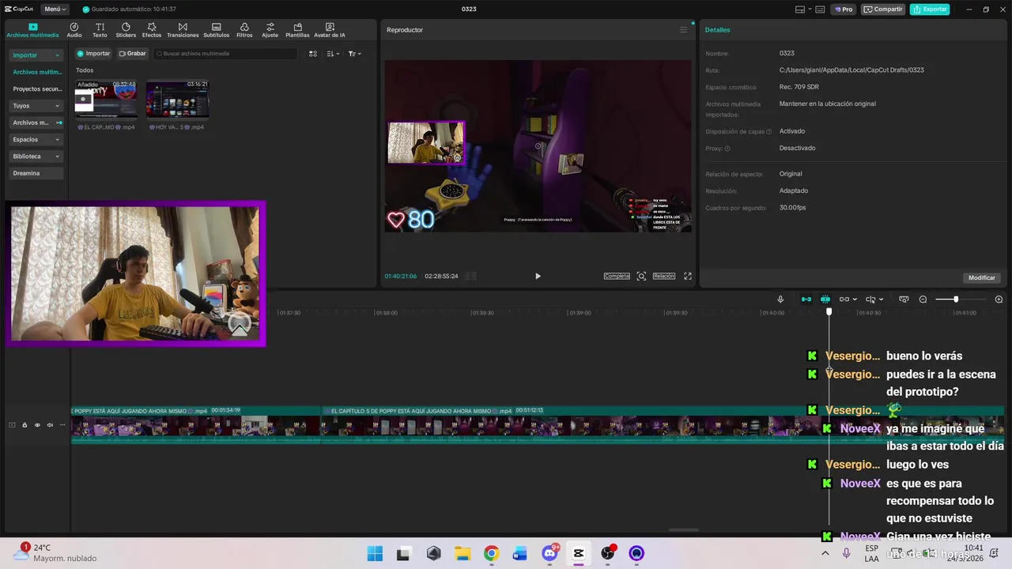Zoom in the timeline
This screenshot has height=569, width=1012.
[x=999, y=300]
